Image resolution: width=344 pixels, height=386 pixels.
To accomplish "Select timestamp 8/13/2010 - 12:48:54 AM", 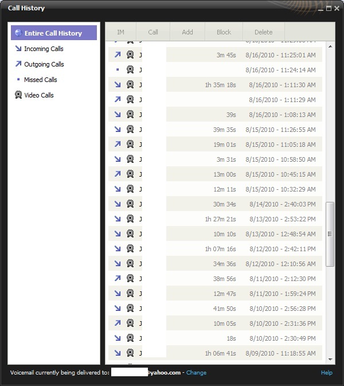I will [x=280, y=234].
